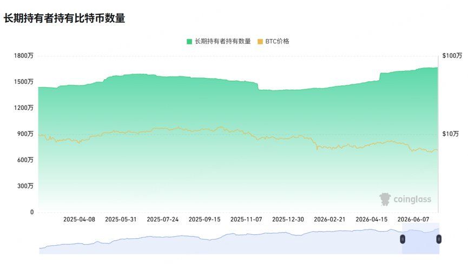Screen dimensions: 468x268
Task: Click the coinglass watermark text
Action: point(412,199)
